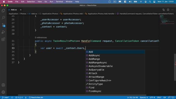Open the Explorer view in the activity bar
The image size is (176, 99).
pyautogui.click(x=3, y=10)
